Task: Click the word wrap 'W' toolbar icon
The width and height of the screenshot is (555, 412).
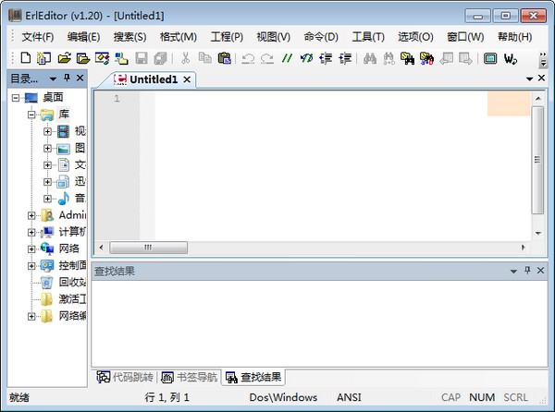Action: tap(510, 58)
